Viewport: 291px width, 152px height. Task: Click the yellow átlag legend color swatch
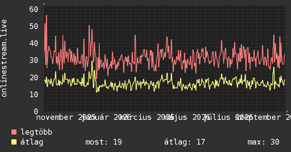point(14,142)
